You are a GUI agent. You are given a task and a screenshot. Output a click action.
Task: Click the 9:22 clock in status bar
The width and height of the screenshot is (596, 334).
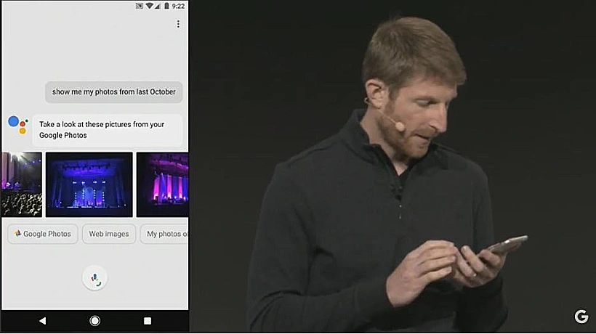(x=179, y=6)
